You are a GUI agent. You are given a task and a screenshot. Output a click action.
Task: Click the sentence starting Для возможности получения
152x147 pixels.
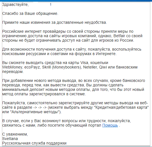[72, 51]
